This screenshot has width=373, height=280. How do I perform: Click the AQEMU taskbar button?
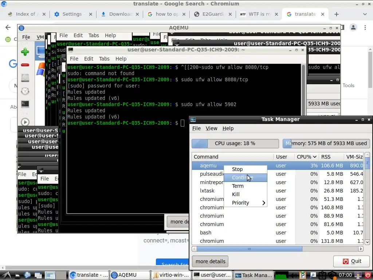[x=130, y=275]
